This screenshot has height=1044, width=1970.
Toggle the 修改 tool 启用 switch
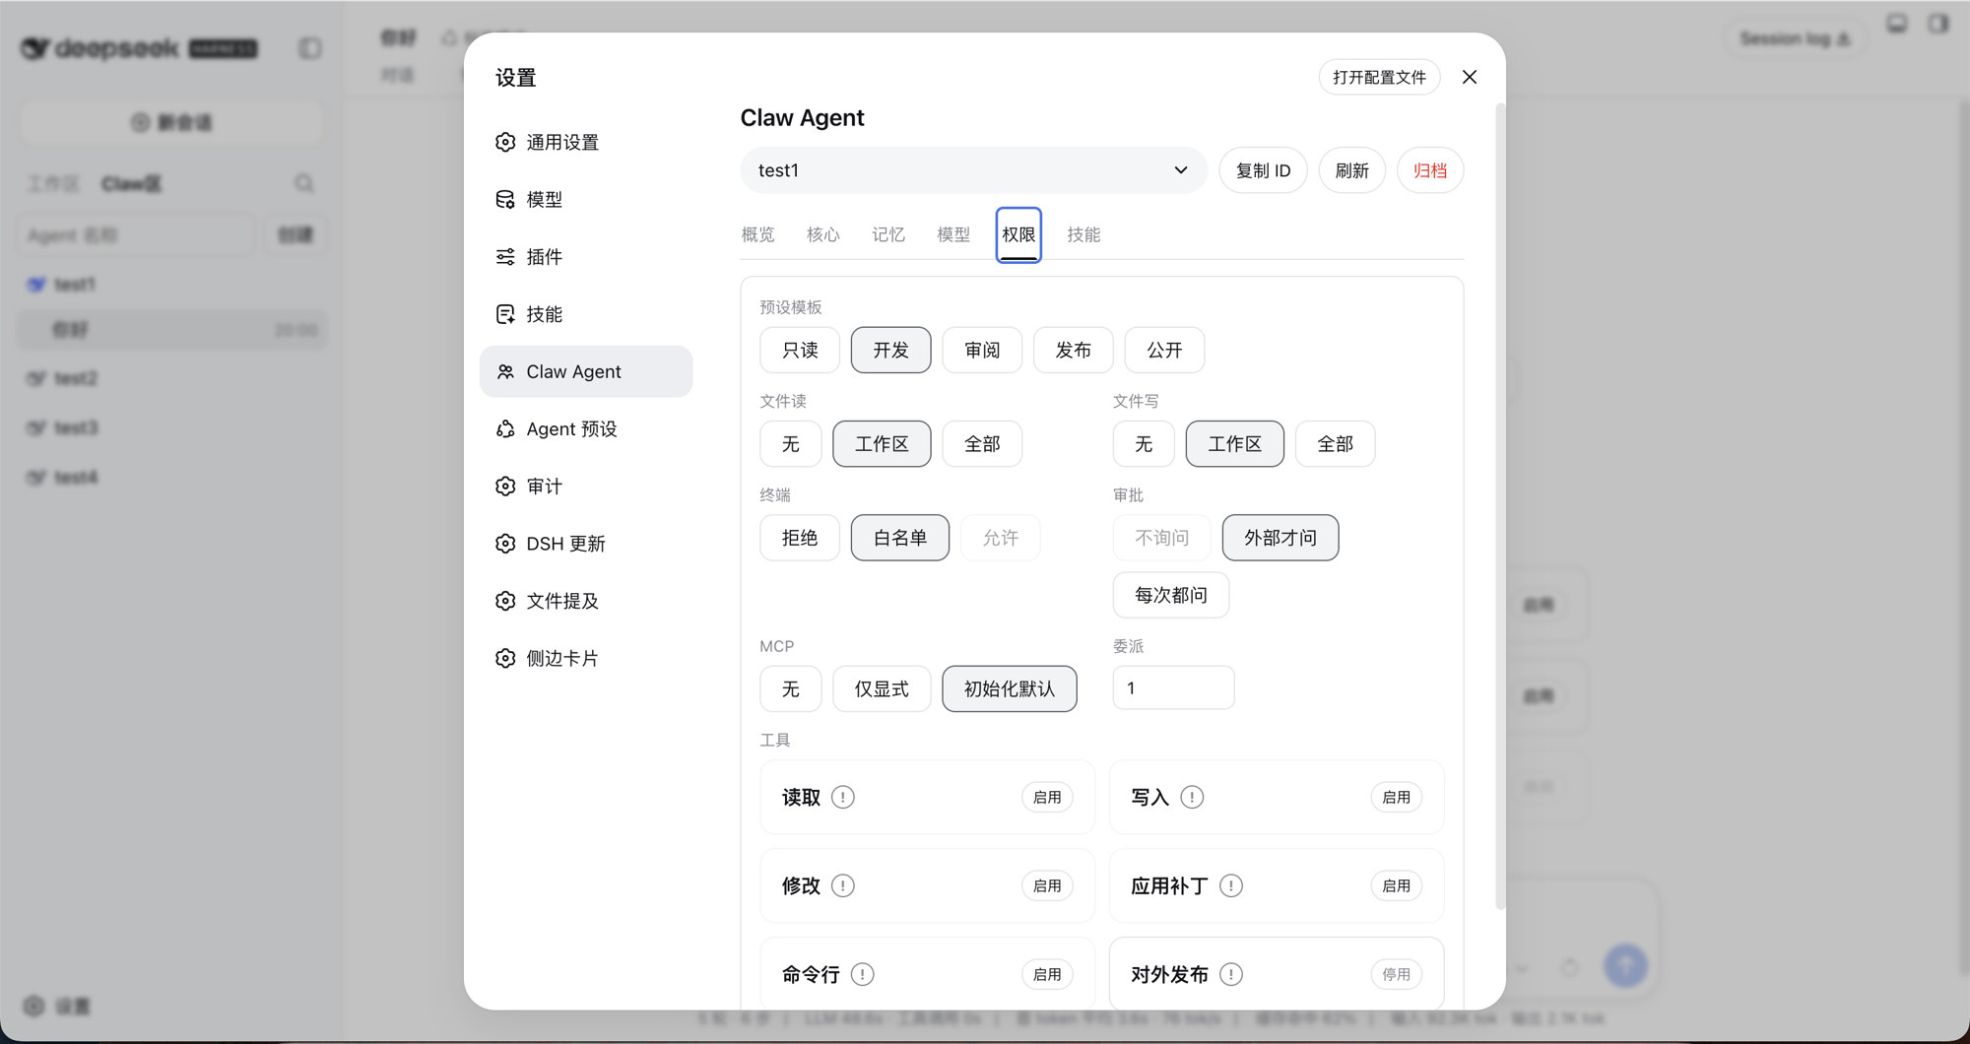(x=1047, y=885)
